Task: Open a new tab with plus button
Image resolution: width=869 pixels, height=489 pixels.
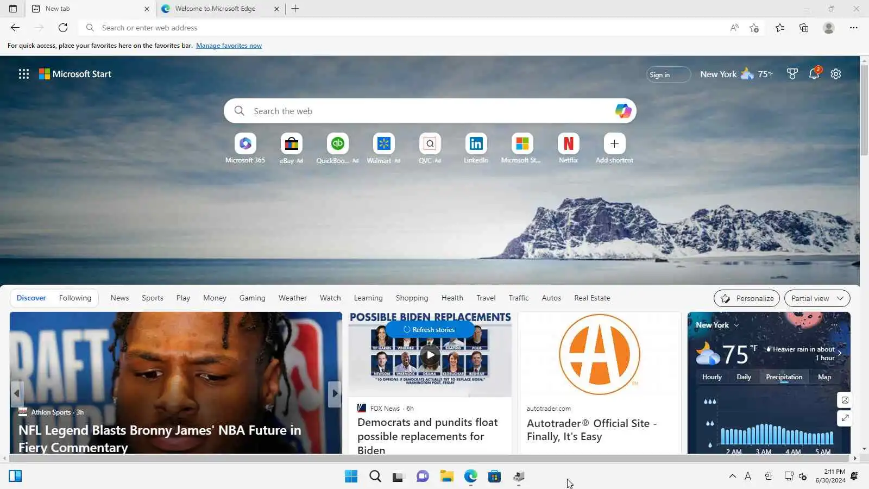Action: click(x=295, y=9)
